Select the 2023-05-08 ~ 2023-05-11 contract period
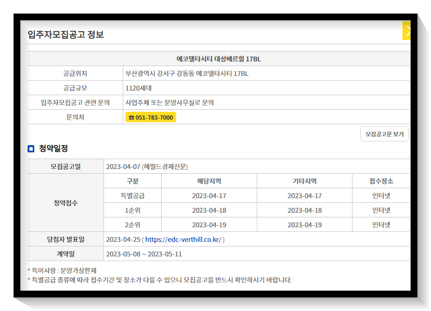 pyautogui.click(x=144, y=254)
